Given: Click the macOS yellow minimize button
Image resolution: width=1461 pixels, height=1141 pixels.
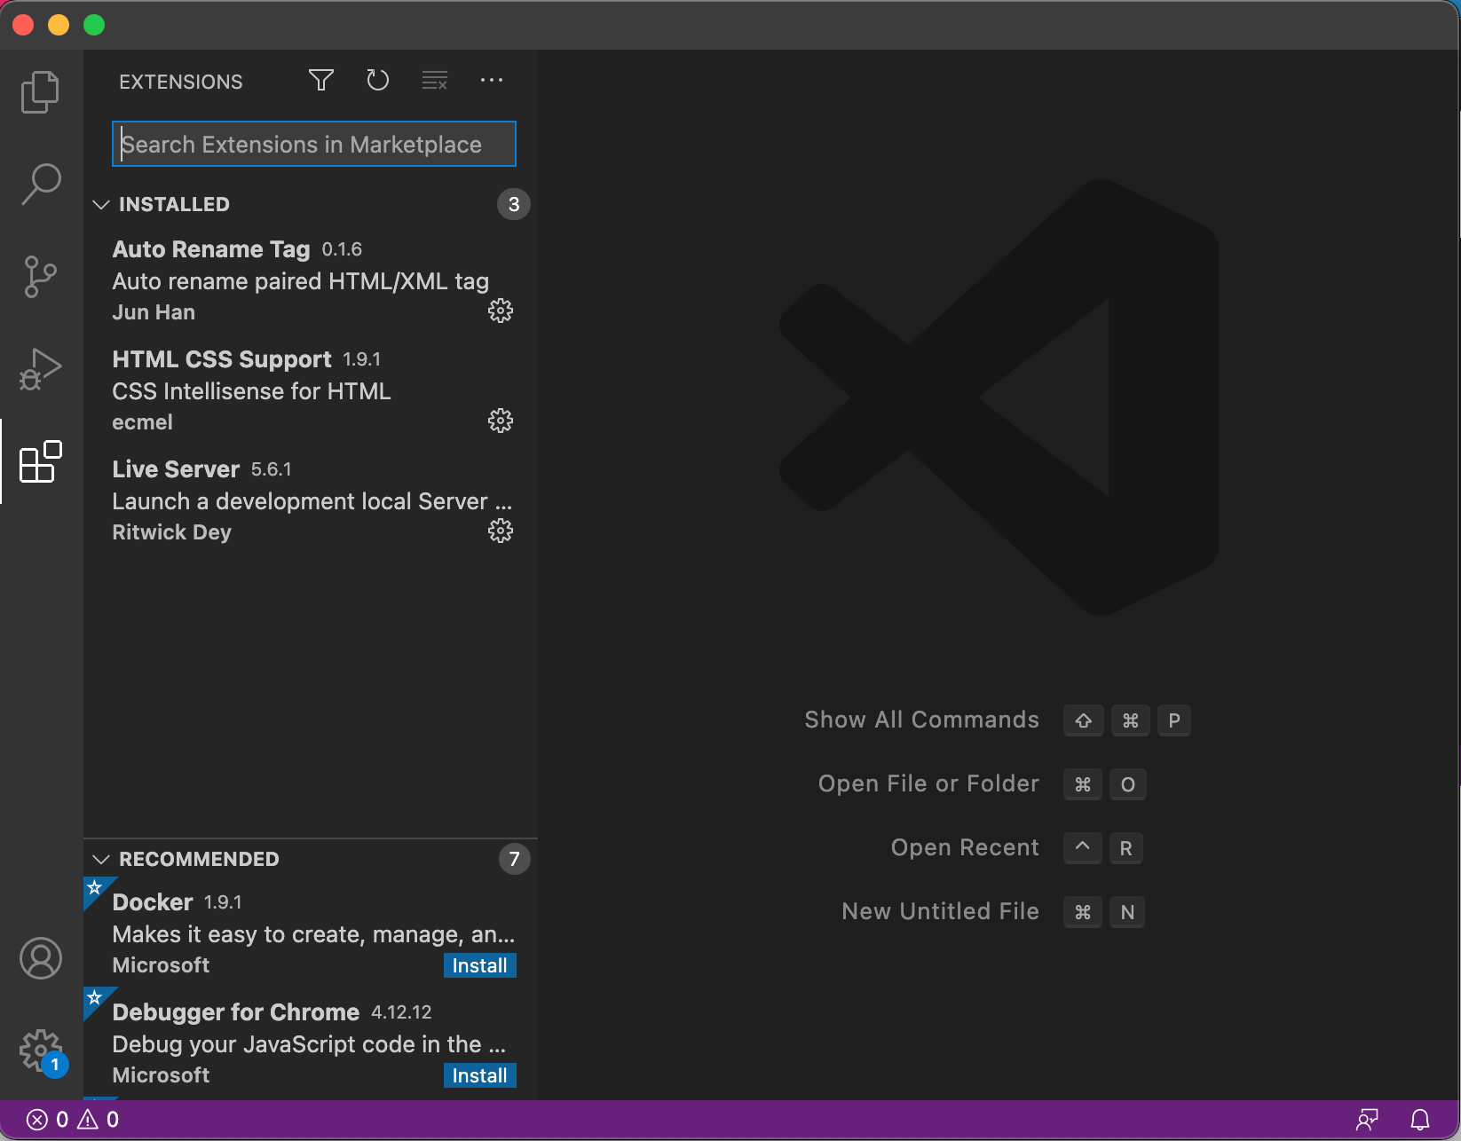Looking at the screenshot, I should [x=59, y=25].
